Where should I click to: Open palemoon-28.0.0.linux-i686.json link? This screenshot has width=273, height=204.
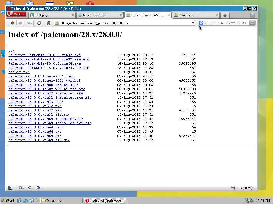point(41,76)
